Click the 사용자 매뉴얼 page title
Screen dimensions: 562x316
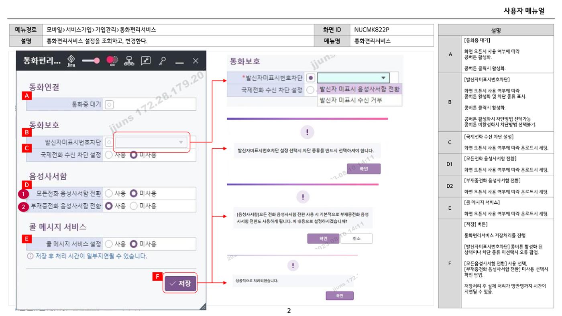(x=524, y=11)
